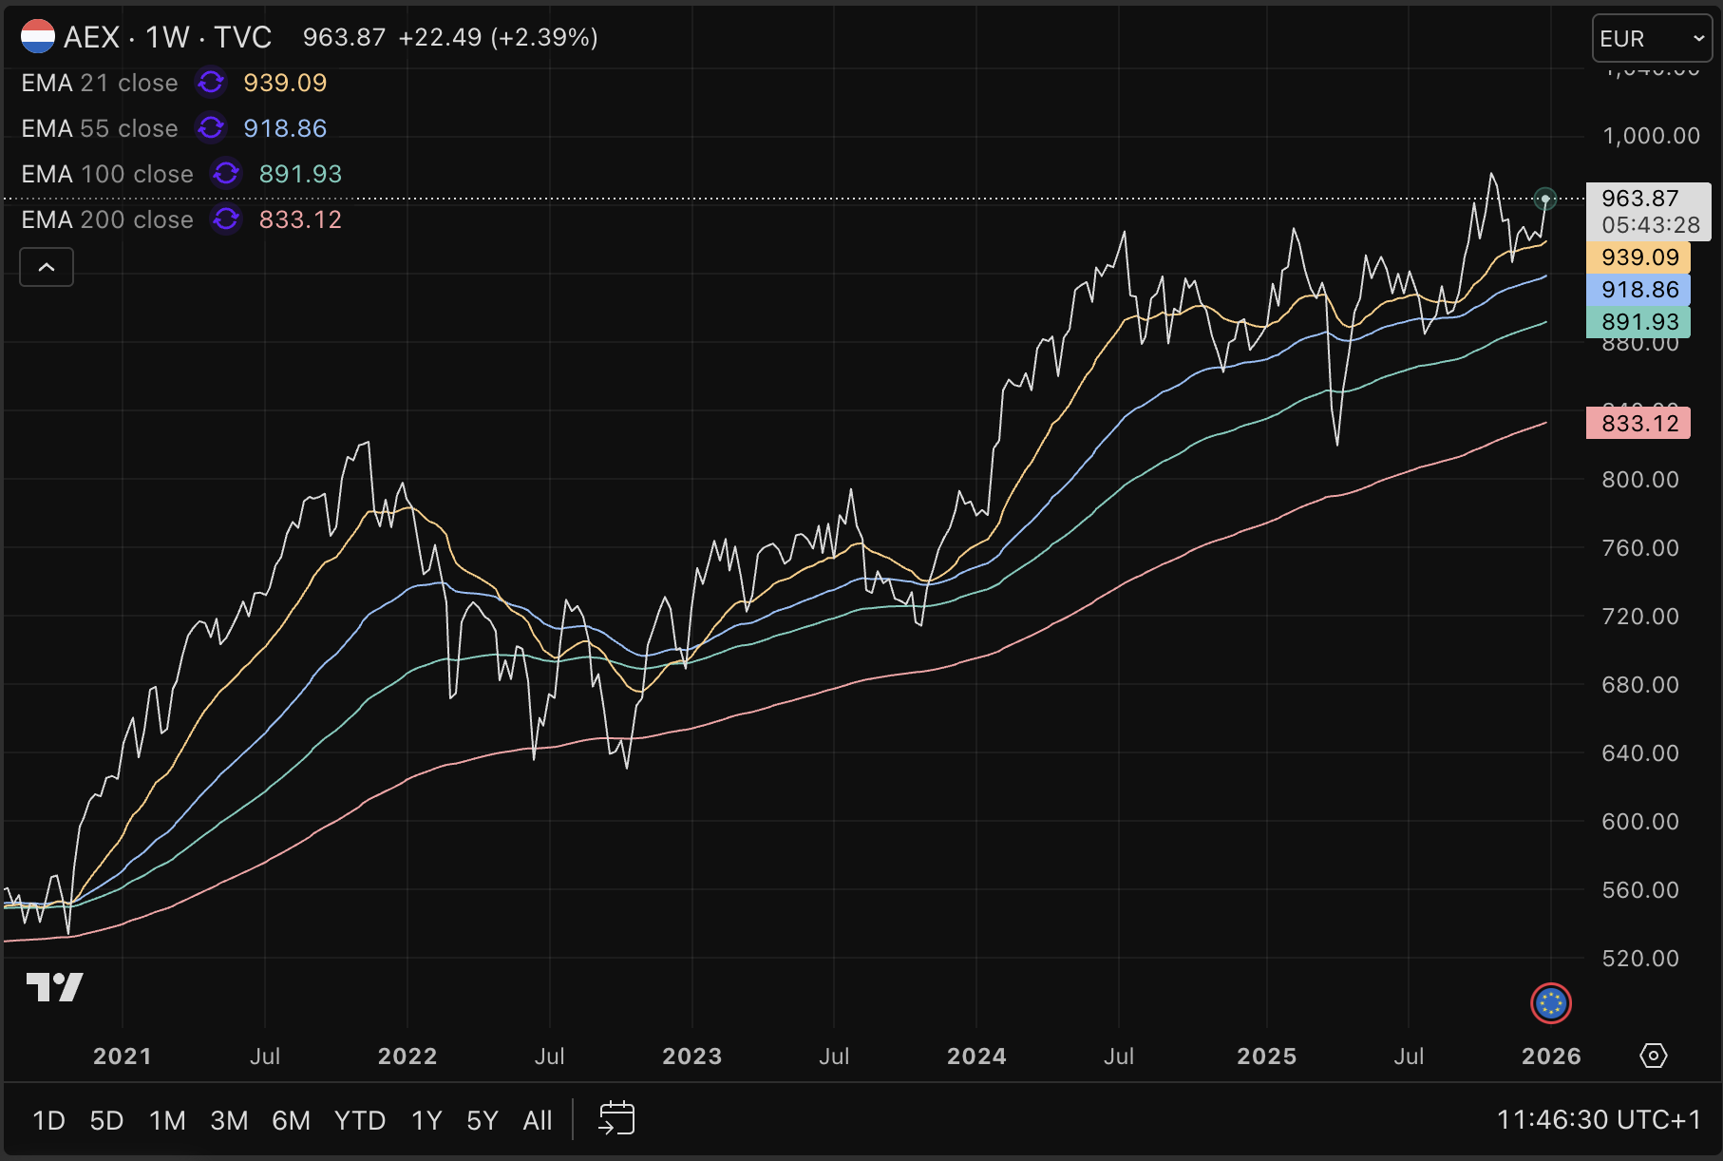Click the EMA 200 close legend label
This screenshot has height=1161, width=1723.
107,219
